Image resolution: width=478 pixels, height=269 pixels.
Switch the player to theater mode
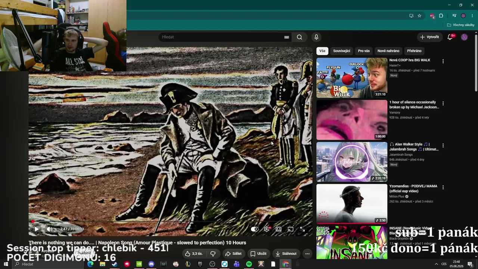(x=279, y=229)
